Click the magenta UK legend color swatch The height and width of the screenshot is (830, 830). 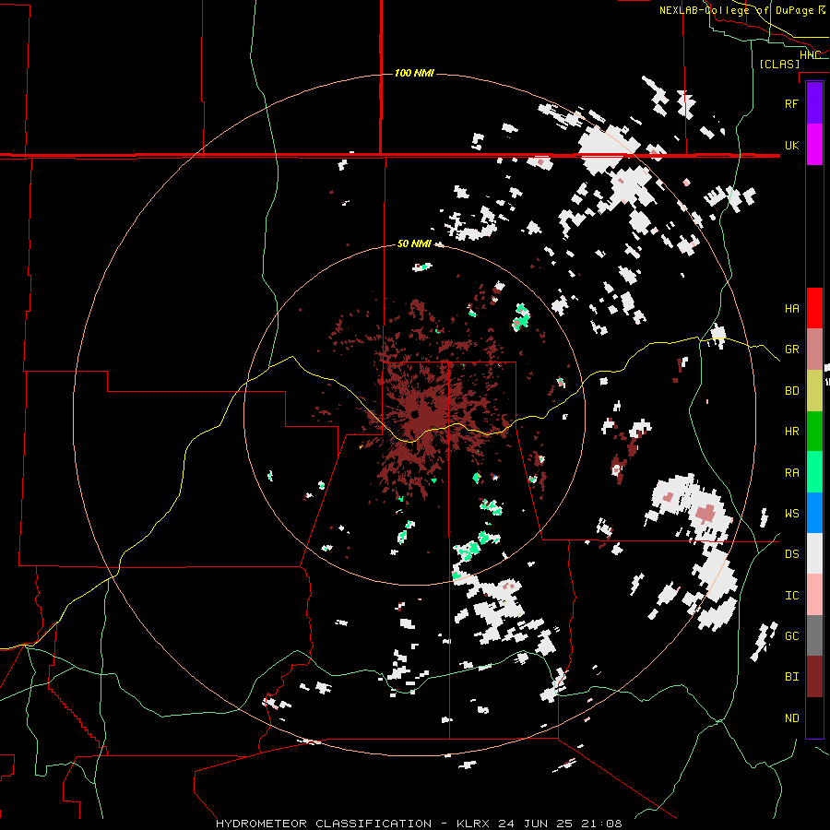[814, 145]
